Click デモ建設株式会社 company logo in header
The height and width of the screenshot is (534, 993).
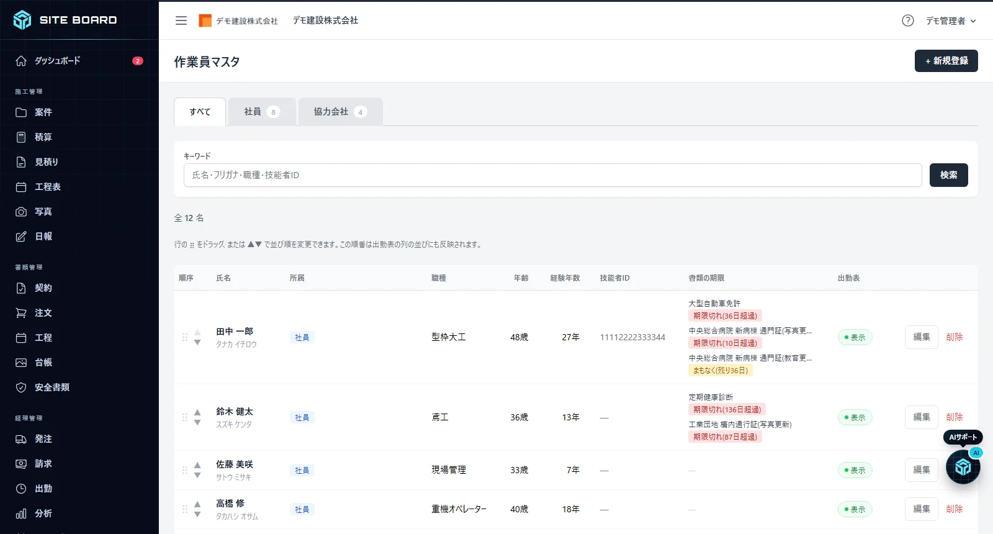click(x=238, y=20)
